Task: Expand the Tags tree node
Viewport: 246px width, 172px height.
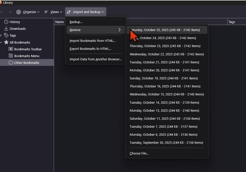Action: [x=1, y=35]
